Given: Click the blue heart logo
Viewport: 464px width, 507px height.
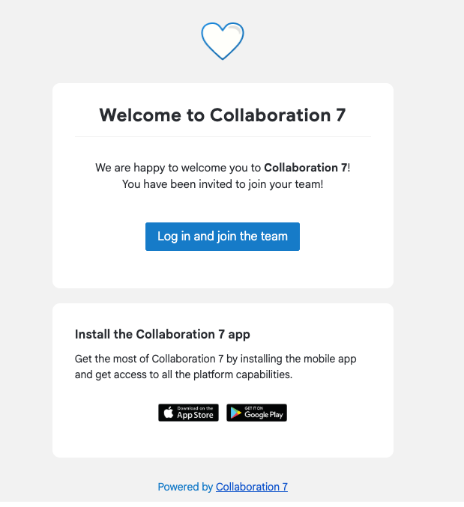Looking at the screenshot, I should tap(223, 40).
